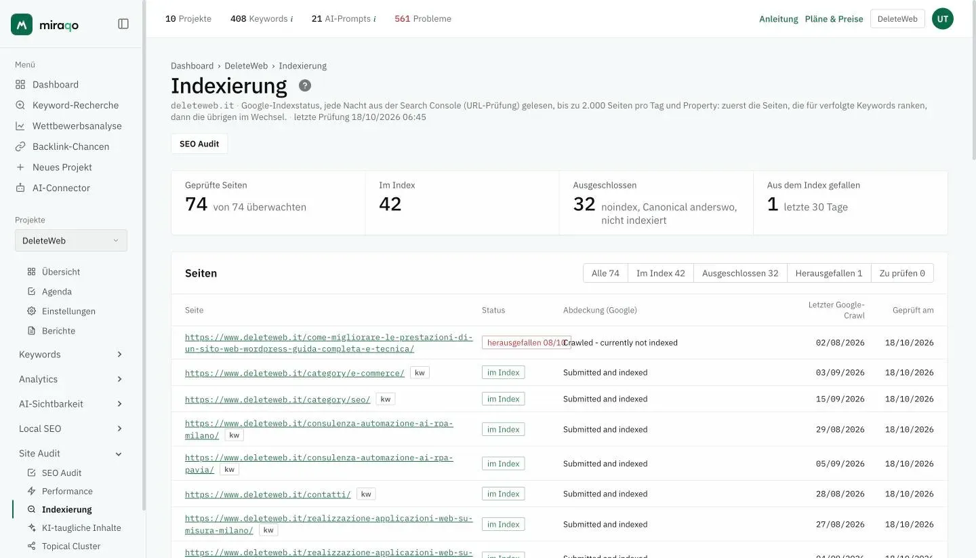
Task: Click the Performance lightning icon
Action: coord(31,491)
